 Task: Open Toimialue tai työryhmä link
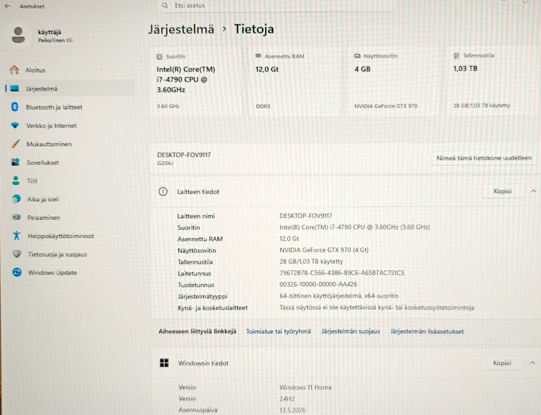pos(278,331)
